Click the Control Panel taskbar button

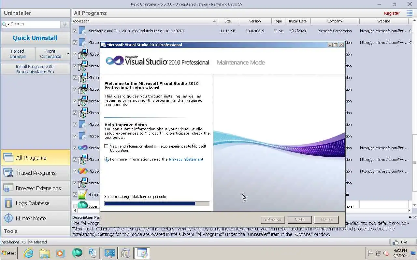(109, 253)
